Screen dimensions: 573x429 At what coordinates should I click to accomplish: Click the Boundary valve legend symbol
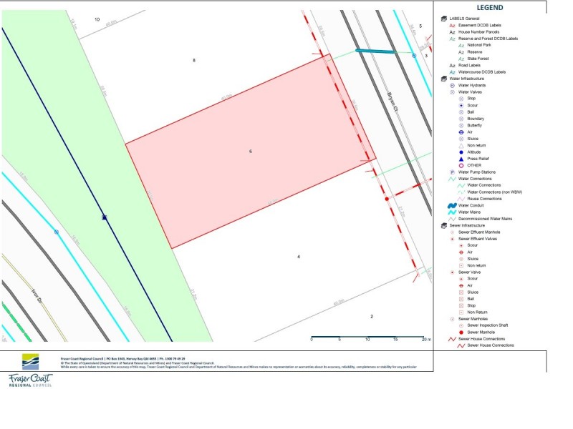[x=461, y=119]
